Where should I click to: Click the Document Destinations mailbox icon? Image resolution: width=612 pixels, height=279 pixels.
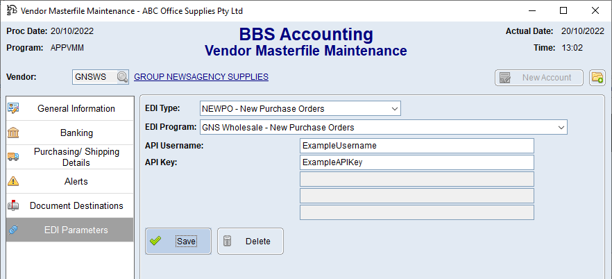[13, 205]
